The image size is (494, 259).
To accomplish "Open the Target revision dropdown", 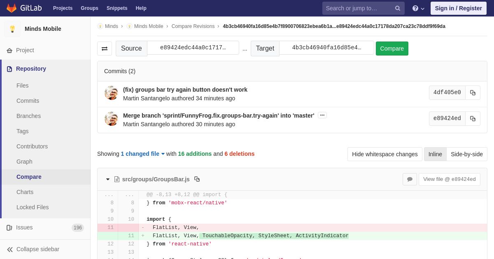I will coord(326,48).
